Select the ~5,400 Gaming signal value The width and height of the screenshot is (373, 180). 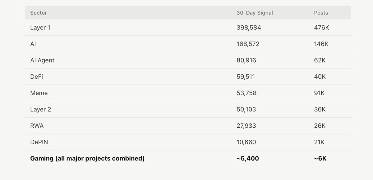[x=248, y=159]
